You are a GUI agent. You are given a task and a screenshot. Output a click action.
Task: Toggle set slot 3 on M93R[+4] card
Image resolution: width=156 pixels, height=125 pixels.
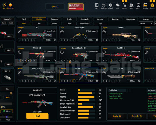25,60
